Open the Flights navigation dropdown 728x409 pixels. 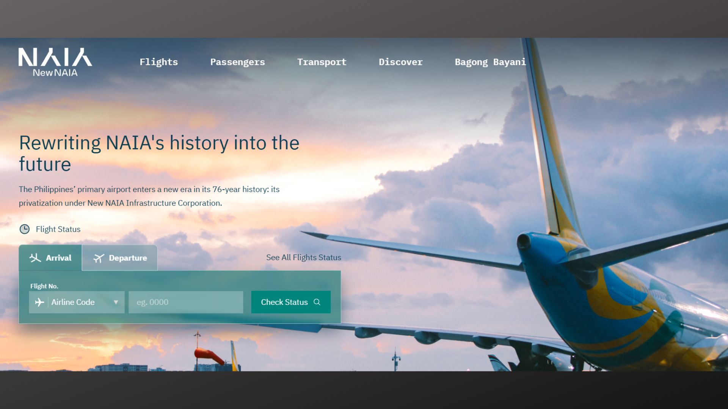pos(159,61)
